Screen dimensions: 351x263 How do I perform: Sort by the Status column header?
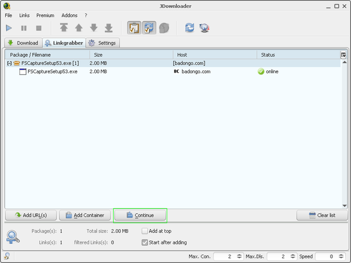[x=298, y=55]
